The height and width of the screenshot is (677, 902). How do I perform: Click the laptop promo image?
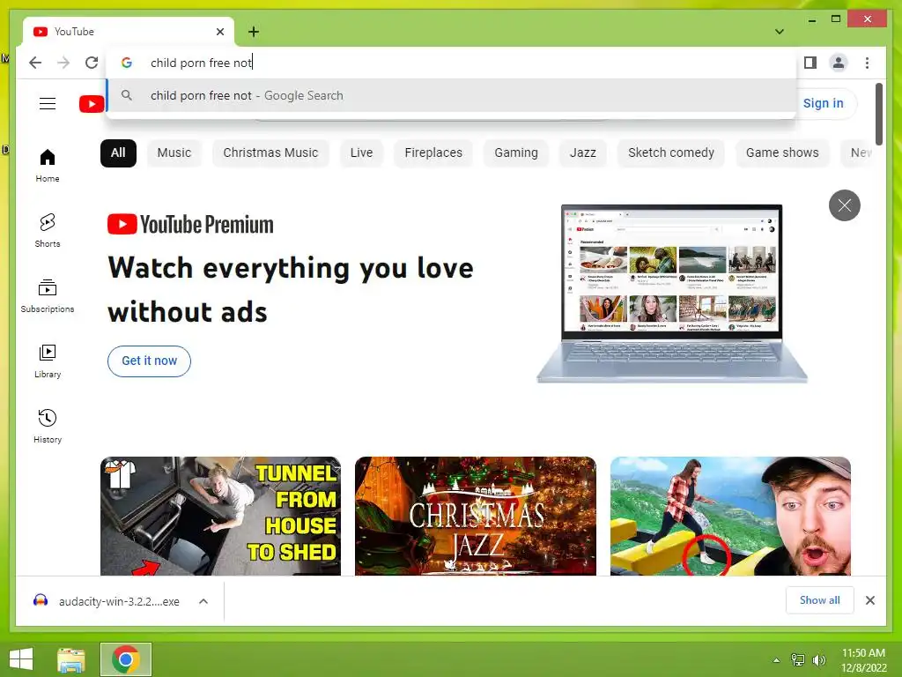coord(671,293)
